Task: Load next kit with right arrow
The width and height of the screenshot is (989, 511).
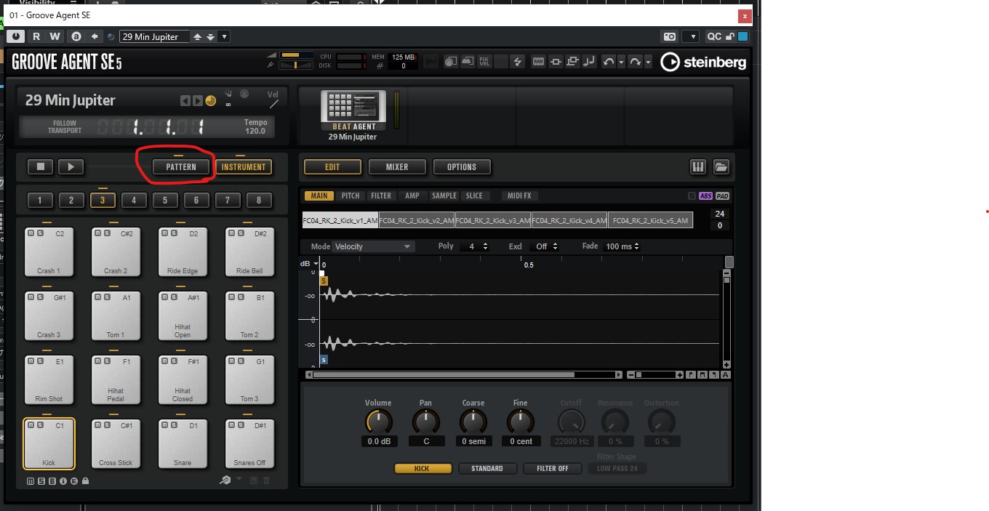Action: point(198,101)
